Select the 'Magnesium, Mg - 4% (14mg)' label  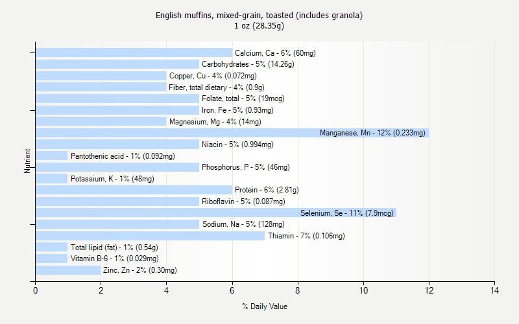pos(215,122)
